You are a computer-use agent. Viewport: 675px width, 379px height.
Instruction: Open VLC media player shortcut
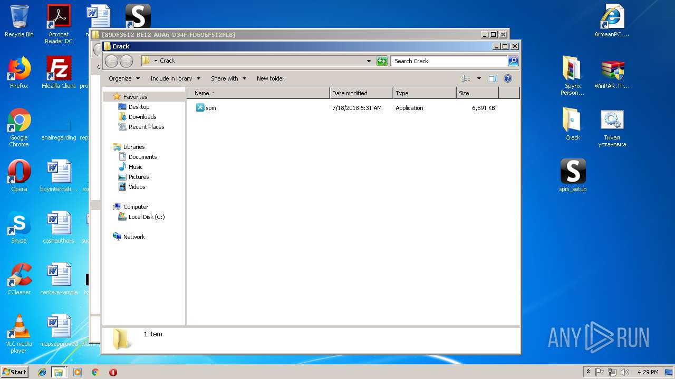pyautogui.click(x=19, y=334)
